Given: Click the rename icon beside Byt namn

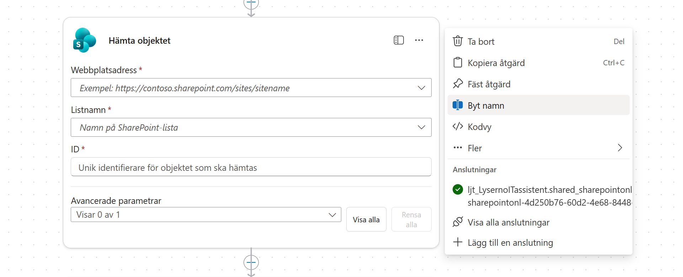Looking at the screenshot, I should coord(458,105).
